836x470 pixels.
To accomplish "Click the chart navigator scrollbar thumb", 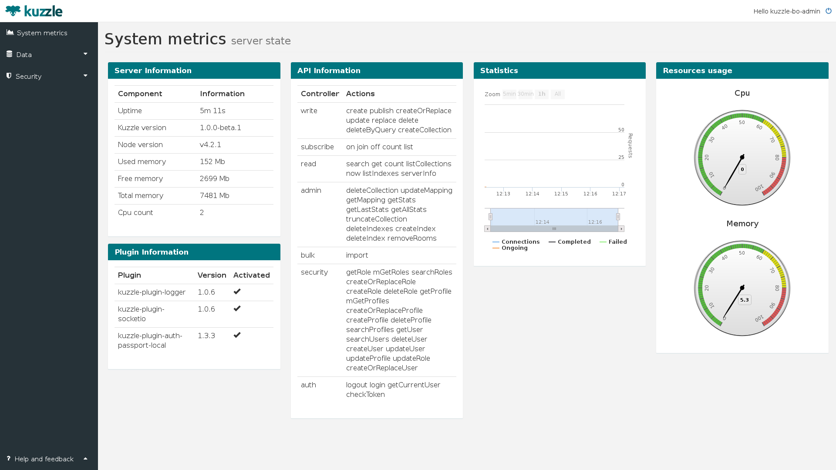I will 554,228.
